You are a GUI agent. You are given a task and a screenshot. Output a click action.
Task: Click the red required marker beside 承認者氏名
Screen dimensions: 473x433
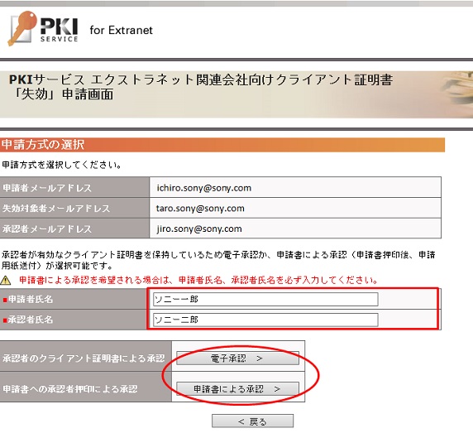5,320
